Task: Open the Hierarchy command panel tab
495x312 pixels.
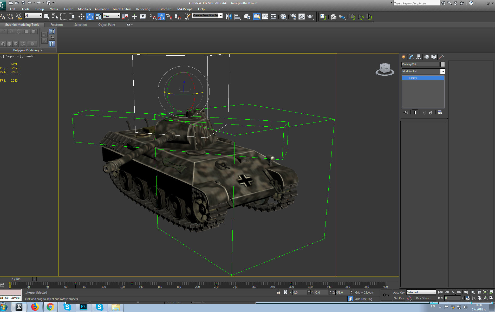Action: [419, 57]
